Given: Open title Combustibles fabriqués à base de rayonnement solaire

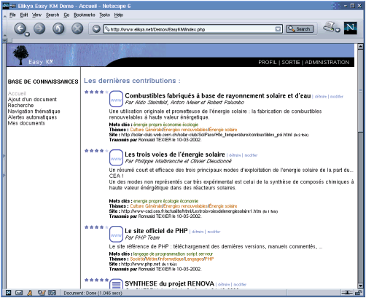Looking at the screenshot, I should (218, 96).
